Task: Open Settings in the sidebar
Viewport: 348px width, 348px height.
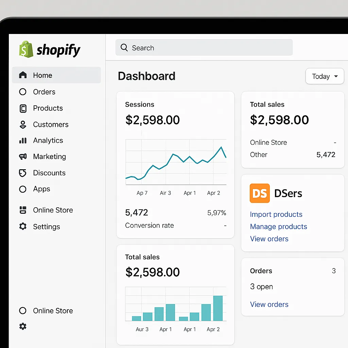Action: pos(47,227)
